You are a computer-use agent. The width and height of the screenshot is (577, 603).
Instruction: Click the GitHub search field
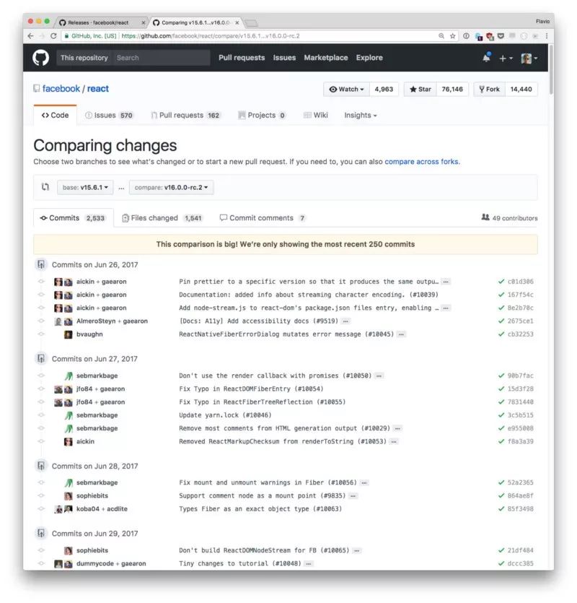pos(161,58)
